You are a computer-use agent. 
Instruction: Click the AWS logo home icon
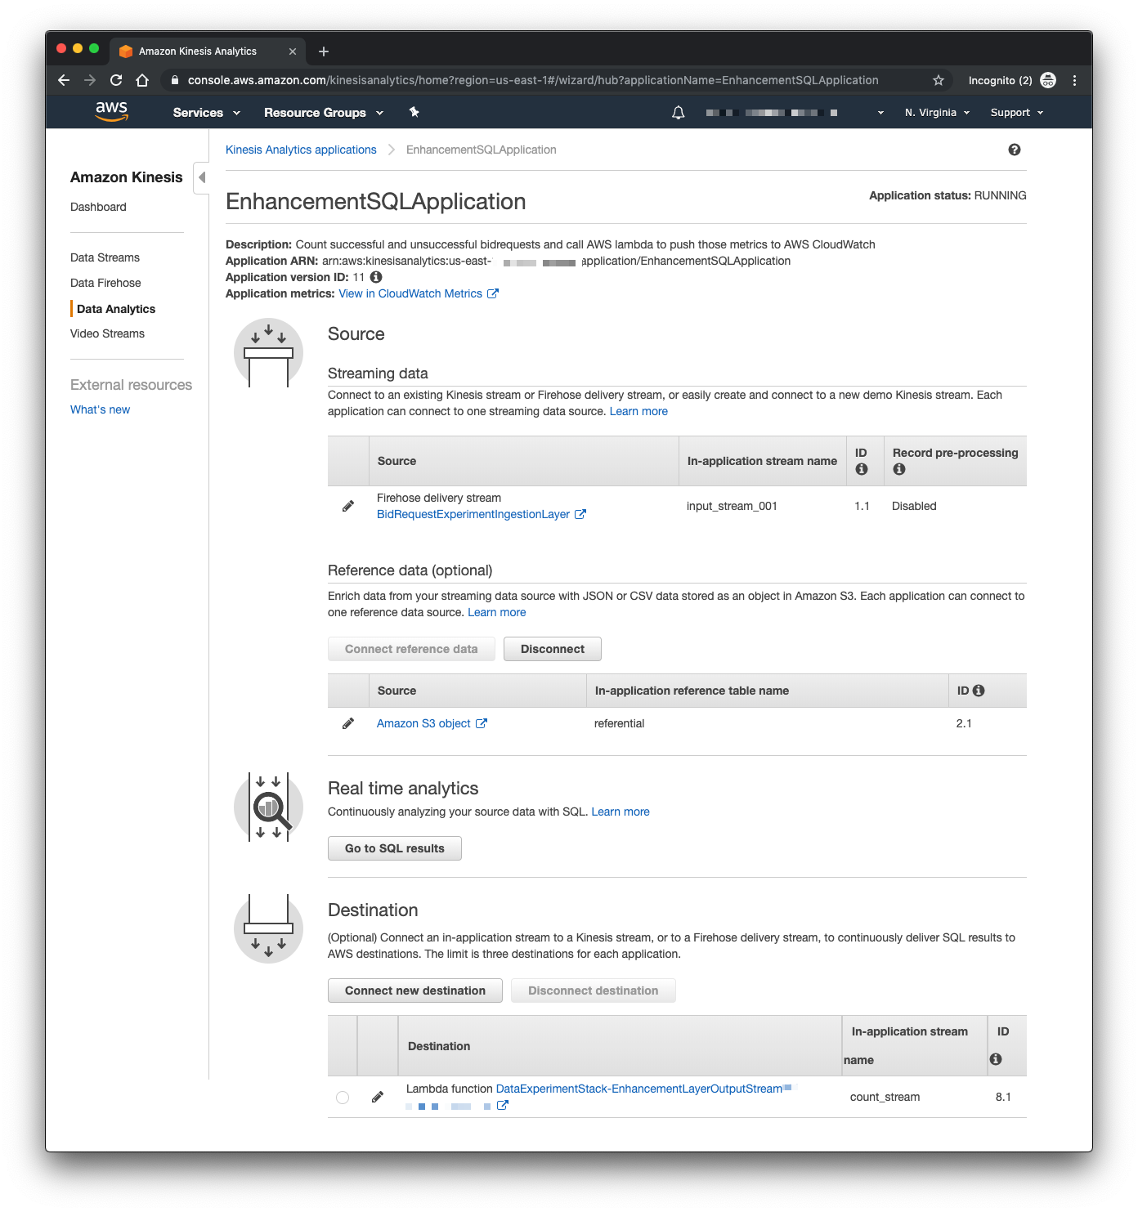point(112,111)
